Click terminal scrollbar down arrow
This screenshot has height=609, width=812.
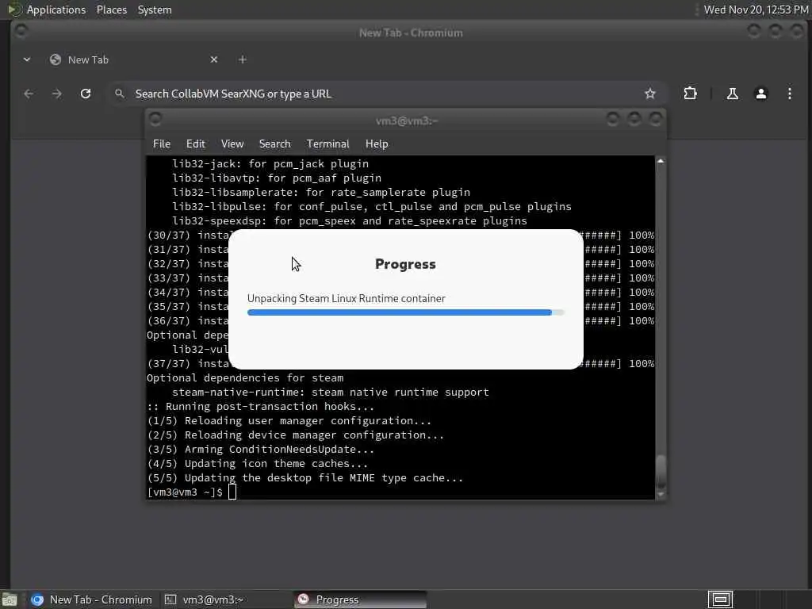click(661, 495)
